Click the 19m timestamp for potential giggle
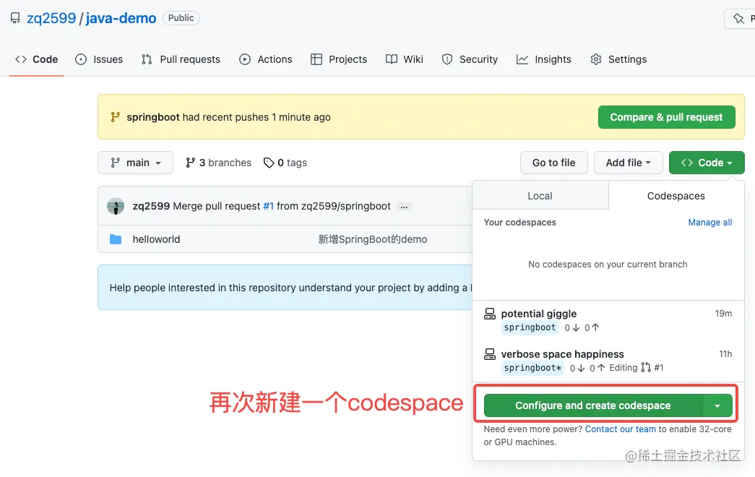This screenshot has width=755, height=477. [723, 314]
